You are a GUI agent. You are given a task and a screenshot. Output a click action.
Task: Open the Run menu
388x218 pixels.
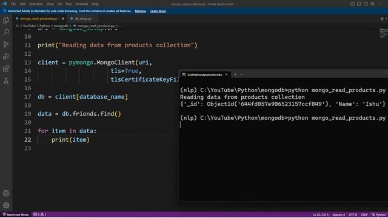click(69, 4)
